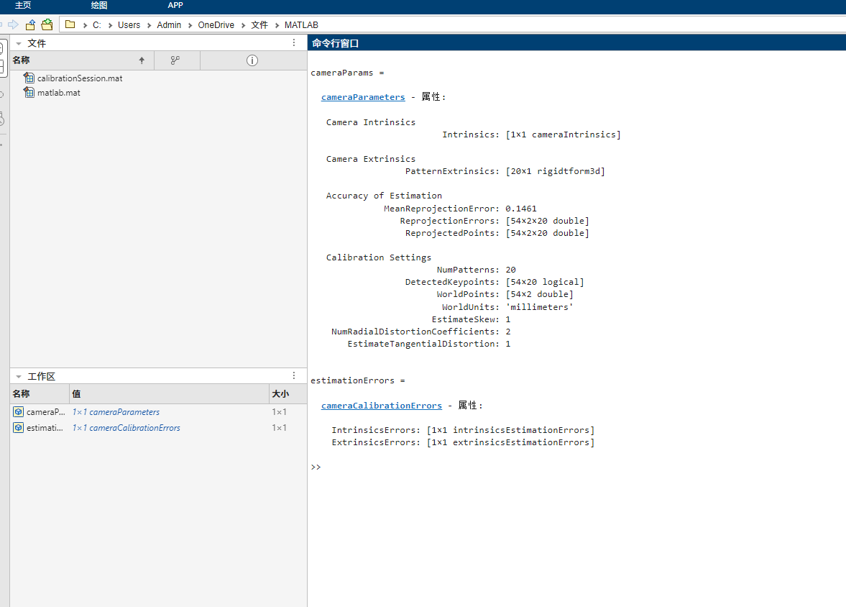Select 文件 in the path breadcrumb
The height and width of the screenshot is (607, 846).
[x=259, y=25]
